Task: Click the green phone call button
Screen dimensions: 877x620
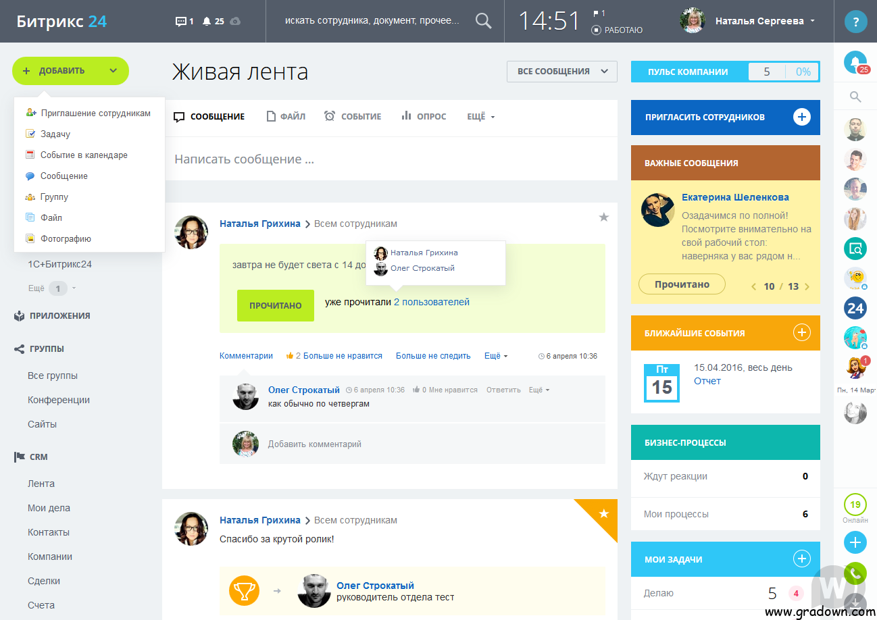Action: click(855, 574)
